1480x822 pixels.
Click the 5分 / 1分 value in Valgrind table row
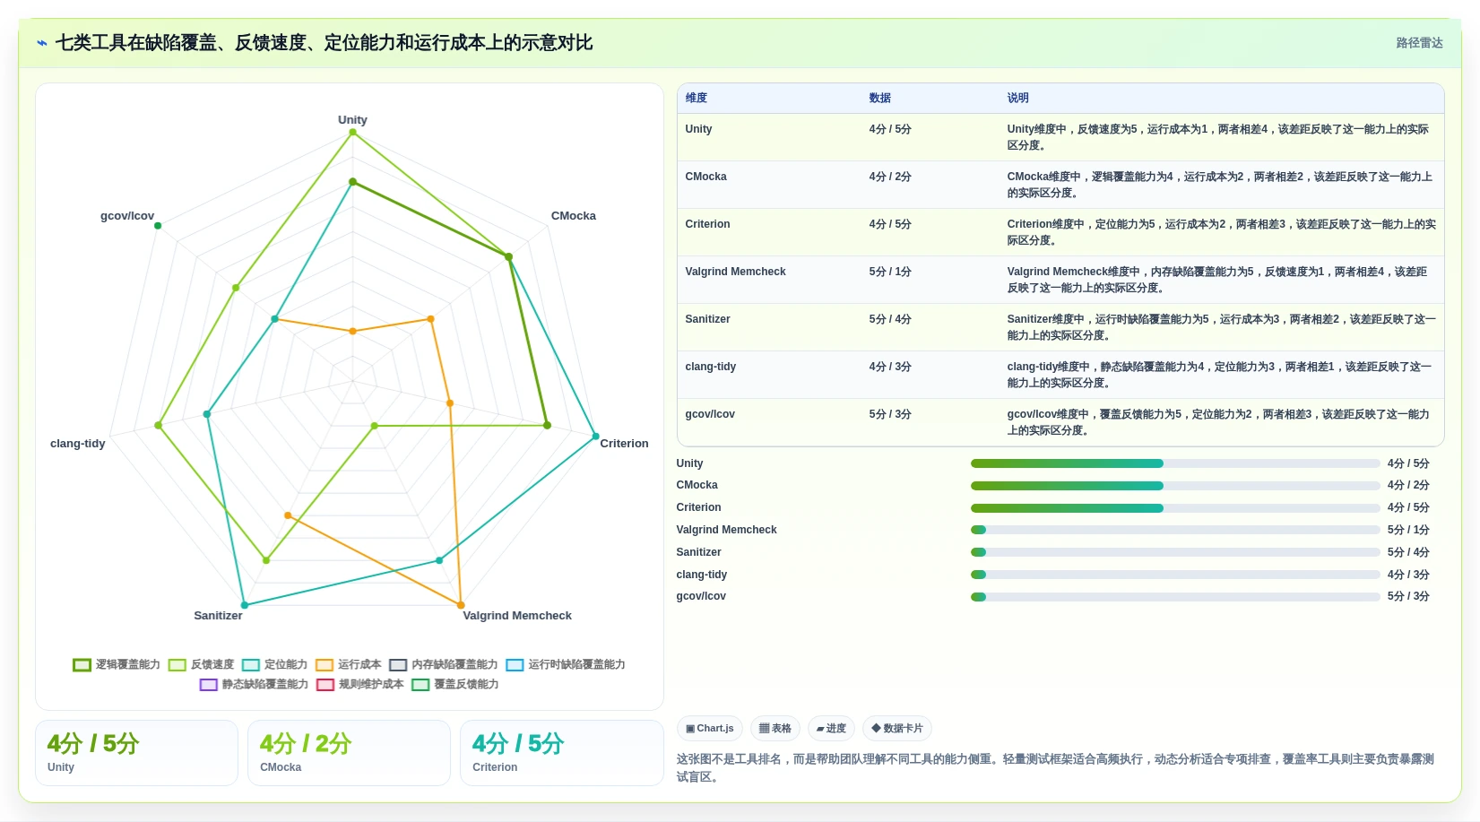coord(890,272)
